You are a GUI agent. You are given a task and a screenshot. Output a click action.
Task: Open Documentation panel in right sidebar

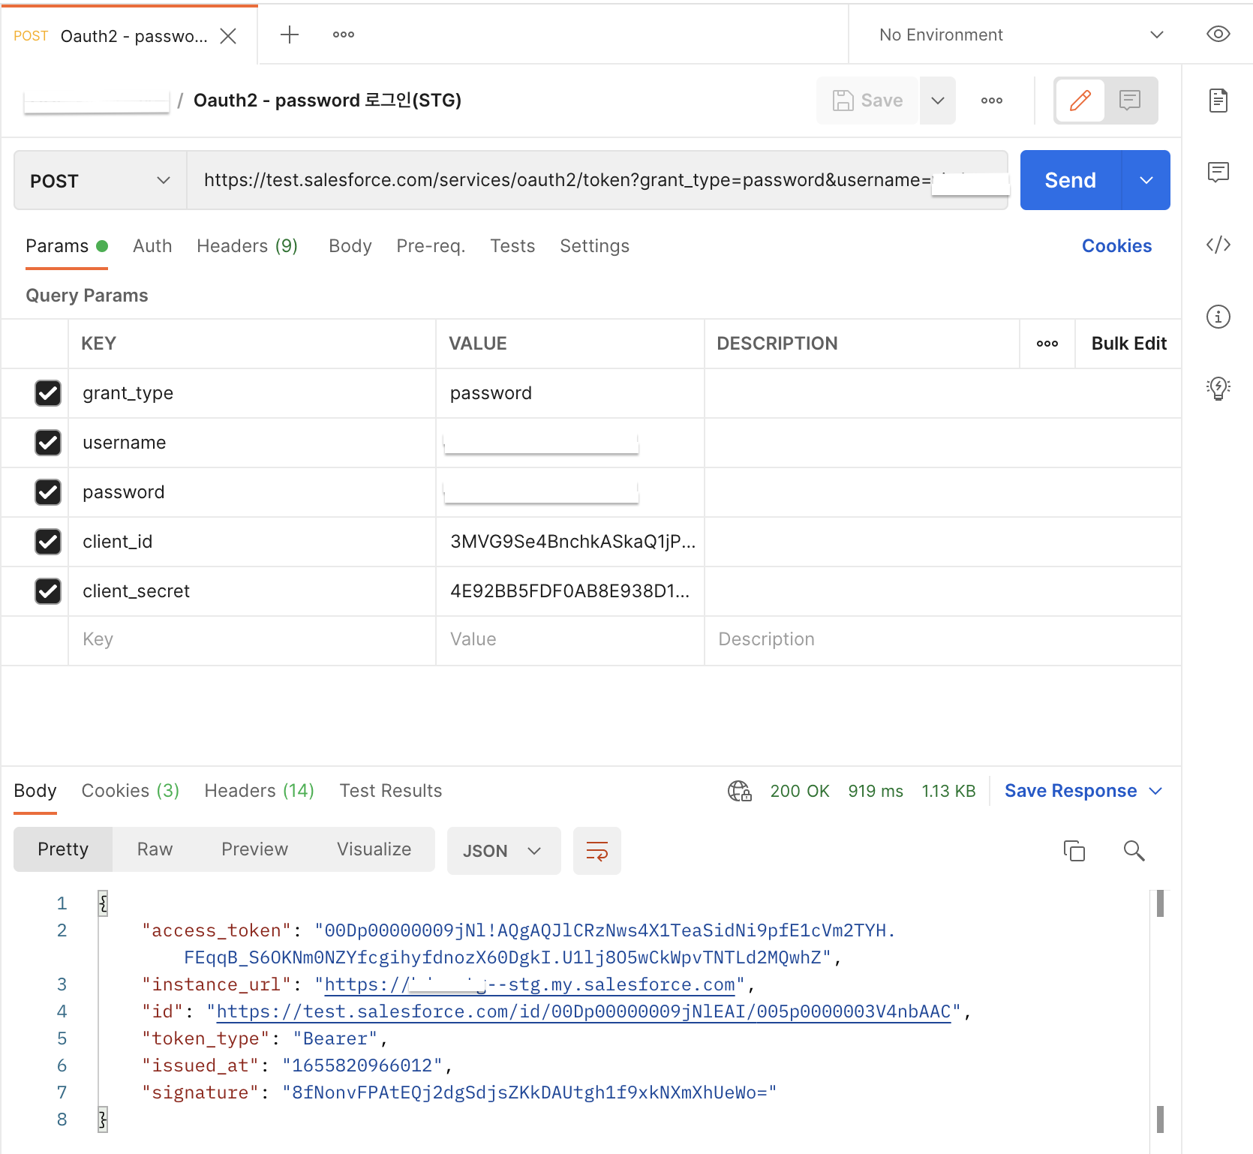1218,101
